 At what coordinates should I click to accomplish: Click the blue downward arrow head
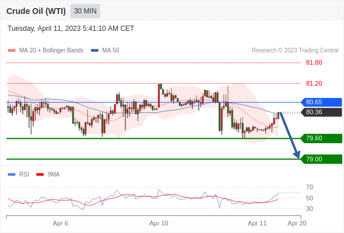(x=297, y=154)
